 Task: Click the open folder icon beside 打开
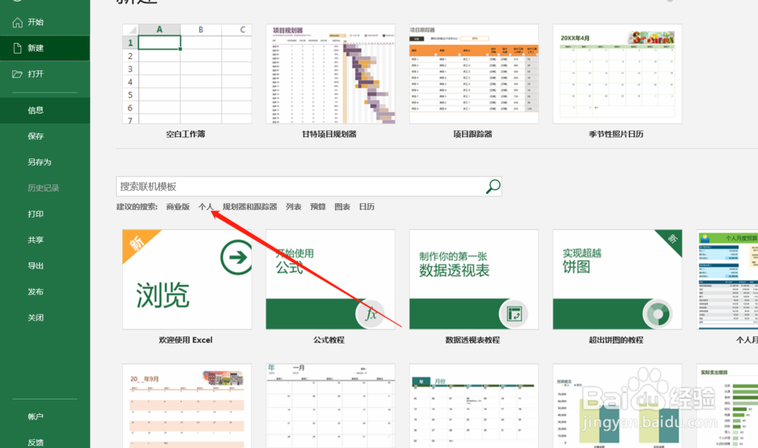[17, 74]
